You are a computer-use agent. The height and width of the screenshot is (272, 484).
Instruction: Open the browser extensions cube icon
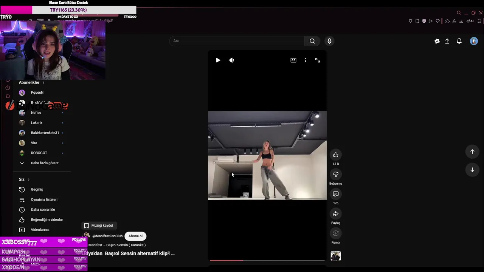[447, 21]
